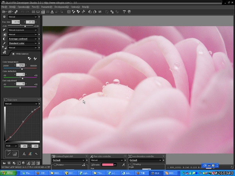Image resolution: width=235 pixels, height=176 pixels.
Task: Click the SILK taskbar button
Action: (x=156, y=173)
